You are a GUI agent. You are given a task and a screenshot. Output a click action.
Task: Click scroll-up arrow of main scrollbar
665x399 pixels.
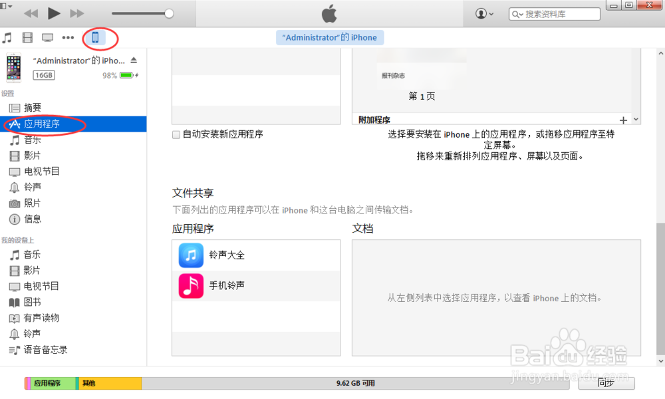tap(660, 53)
